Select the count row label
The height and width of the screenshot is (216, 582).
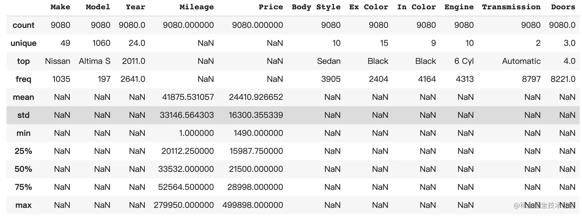pyautogui.click(x=23, y=25)
